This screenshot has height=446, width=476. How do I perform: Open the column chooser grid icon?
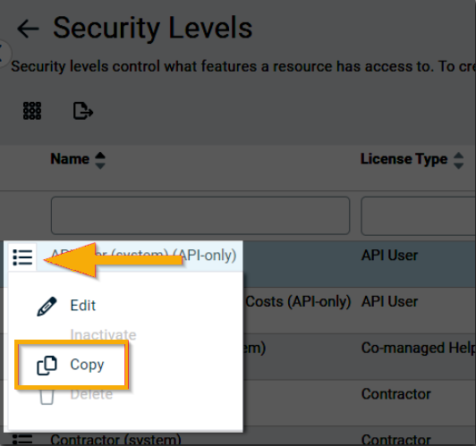click(x=32, y=111)
